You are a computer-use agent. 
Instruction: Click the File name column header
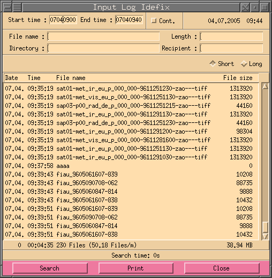pyautogui.click(x=71, y=78)
